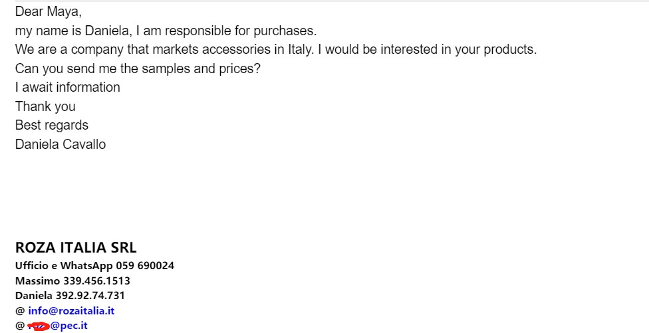Click the 'Thank you' line
The height and width of the screenshot is (333, 649).
pyautogui.click(x=45, y=107)
